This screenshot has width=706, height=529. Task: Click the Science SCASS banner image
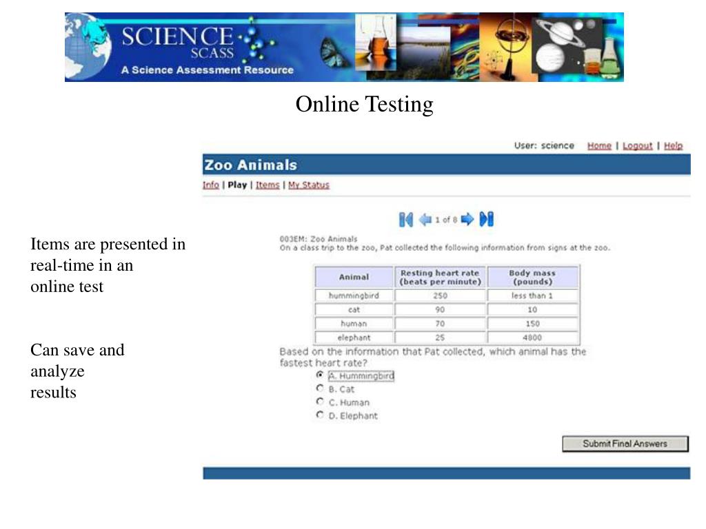pos(345,47)
